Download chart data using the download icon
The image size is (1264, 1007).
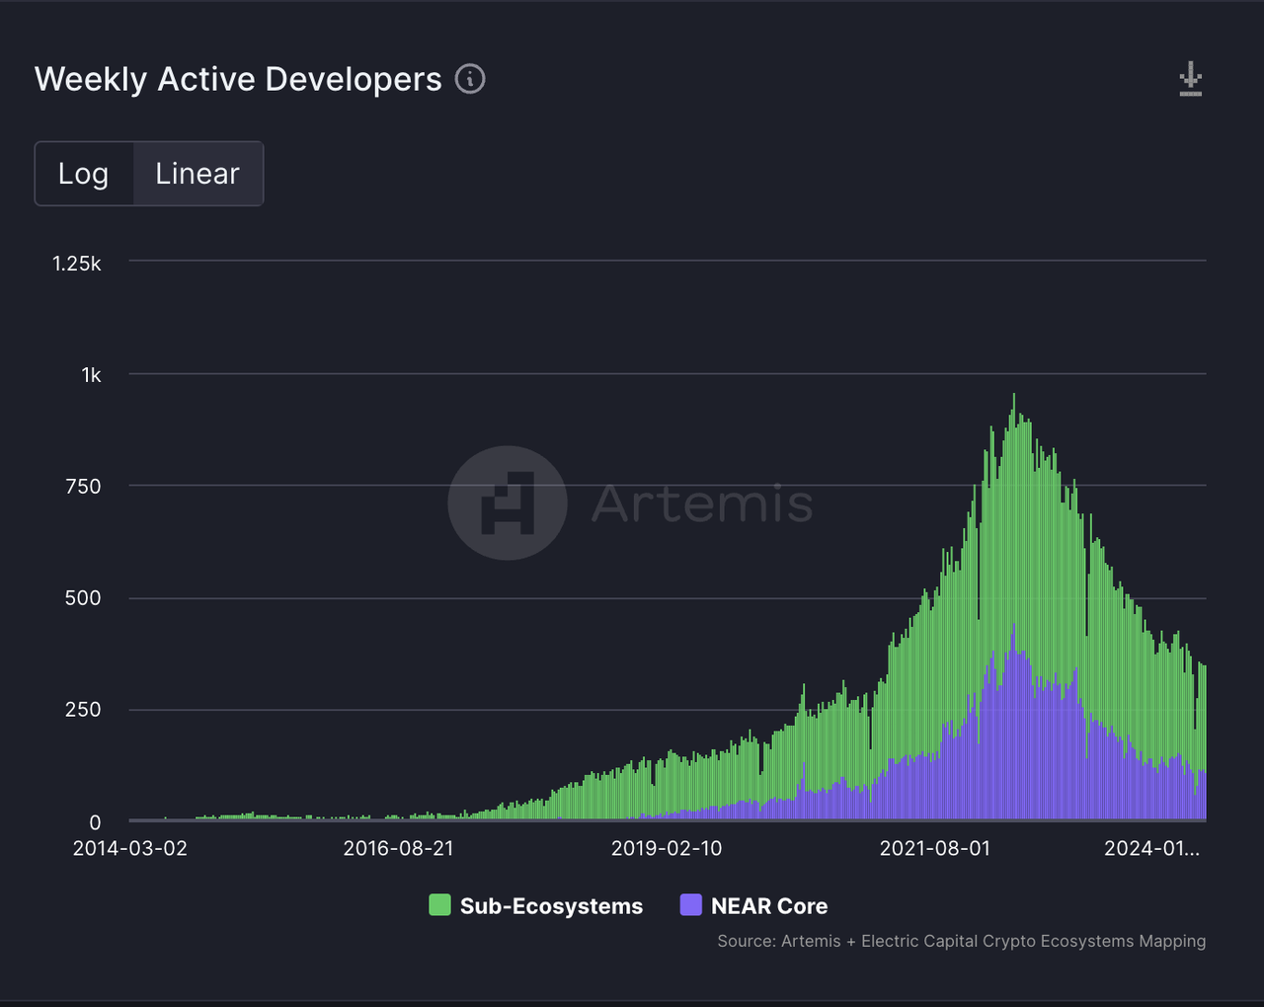coord(1191,79)
